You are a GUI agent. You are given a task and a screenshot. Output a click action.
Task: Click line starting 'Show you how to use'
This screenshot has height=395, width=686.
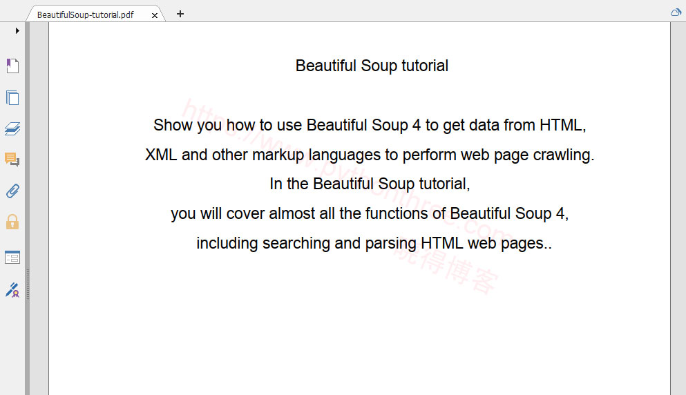click(x=370, y=126)
